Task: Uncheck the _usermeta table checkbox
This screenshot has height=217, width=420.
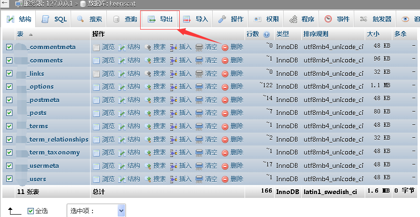Action: point(9,165)
